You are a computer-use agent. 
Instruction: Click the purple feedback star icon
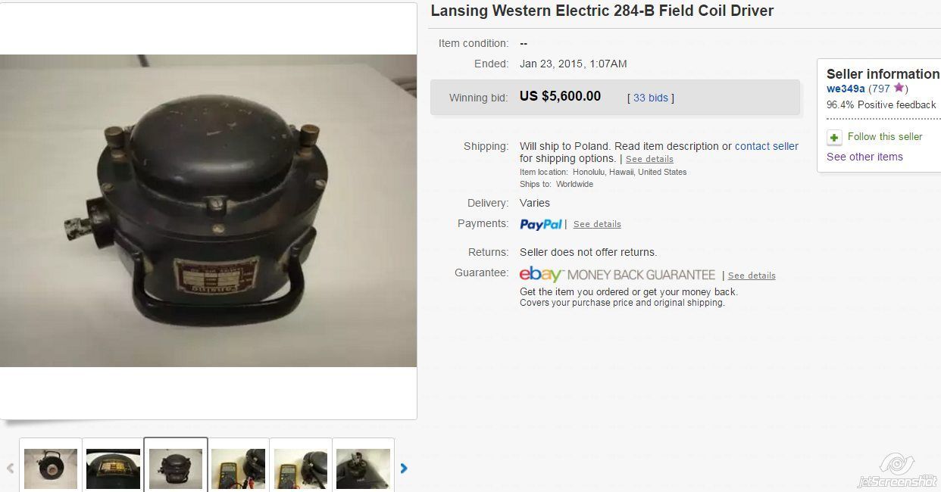[x=899, y=88]
